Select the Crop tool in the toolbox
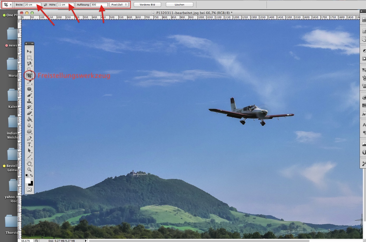The width and height of the screenshot is (366, 242). point(29,76)
